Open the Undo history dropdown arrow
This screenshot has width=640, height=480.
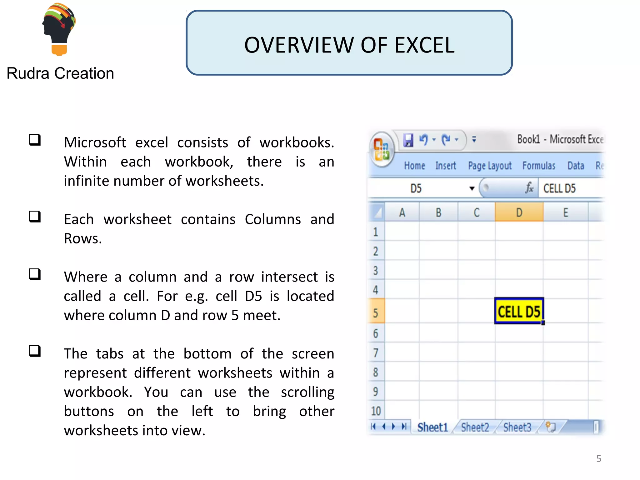tap(434, 140)
